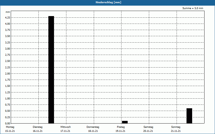The height and width of the screenshot is (134, 215).
Task: Click the Donnerstag day label
Action: point(93,127)
